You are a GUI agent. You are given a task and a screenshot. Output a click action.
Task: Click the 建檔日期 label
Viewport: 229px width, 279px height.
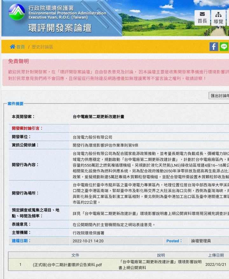(x=21, y=241)
